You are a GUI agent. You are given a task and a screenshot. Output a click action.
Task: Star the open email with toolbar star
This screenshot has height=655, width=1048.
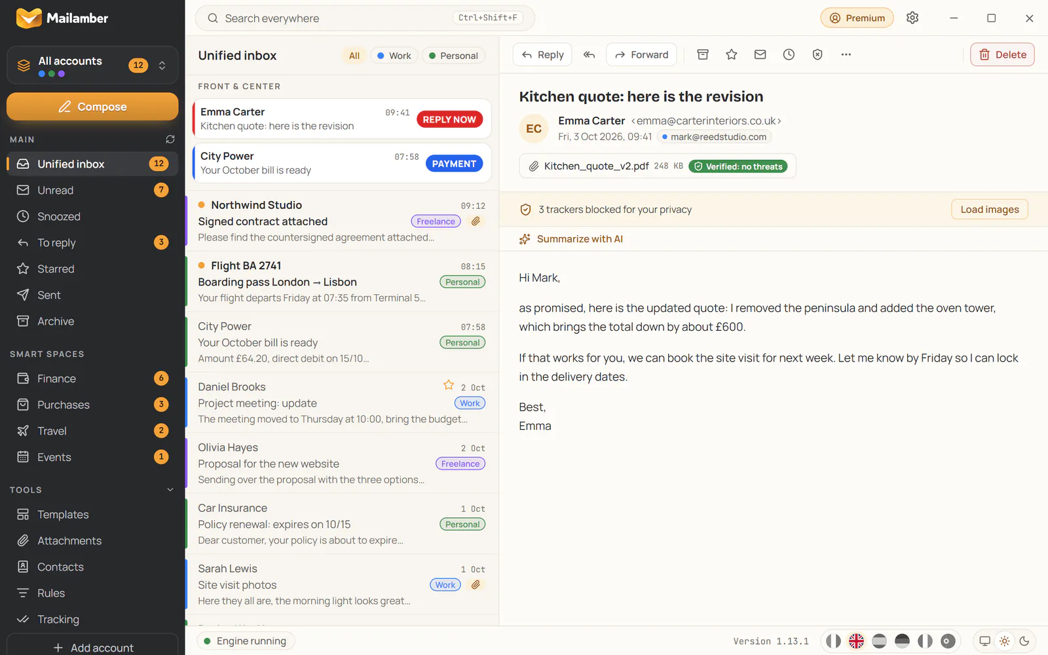pyautogui.click(x=732, y=55)
